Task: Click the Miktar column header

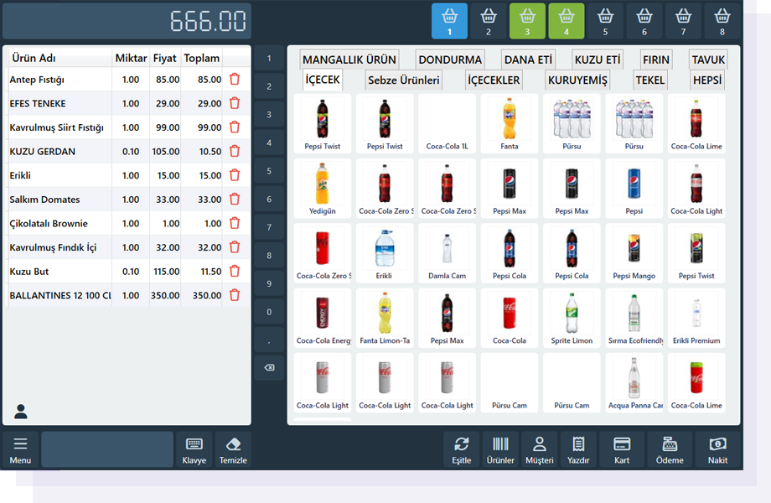Action: click(131, 58)
